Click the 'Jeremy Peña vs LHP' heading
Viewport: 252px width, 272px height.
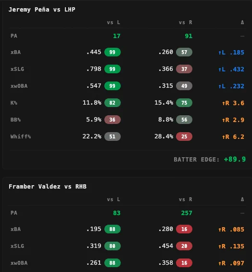point(42,10)
